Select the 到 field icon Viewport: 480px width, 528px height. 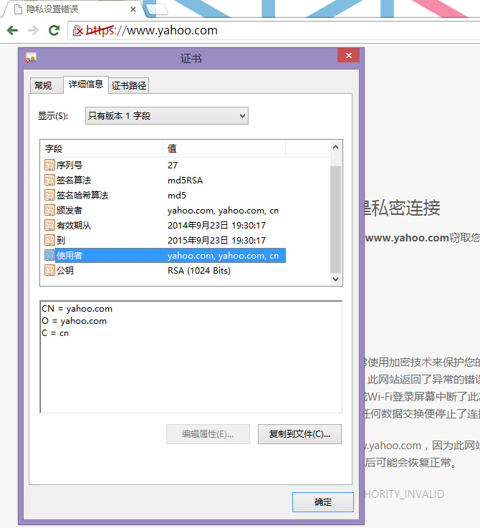click(x=49, y=241)
